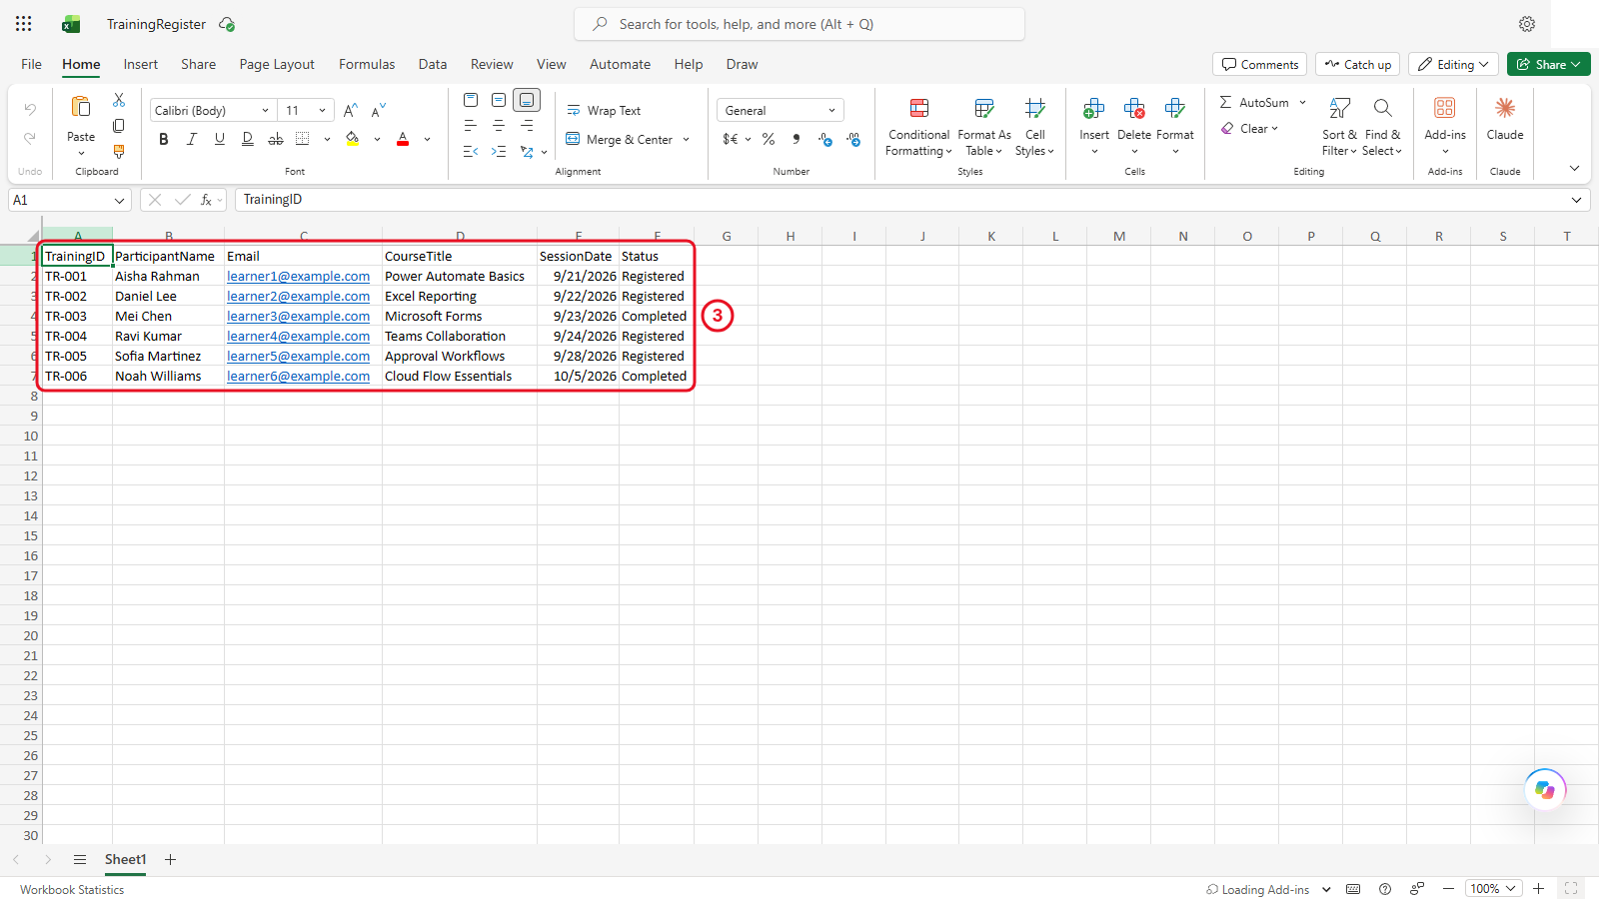The image size is (1599, 899).
Task: Click the search tools box
Action: coord(799,24)
